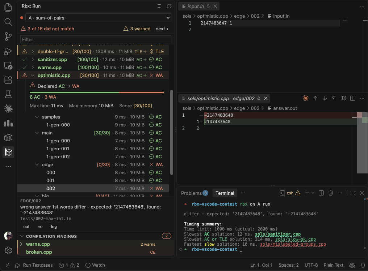The width and height of the screenshot is (368, 271).
Task: Open Extensions view
Action: point(8,80)
